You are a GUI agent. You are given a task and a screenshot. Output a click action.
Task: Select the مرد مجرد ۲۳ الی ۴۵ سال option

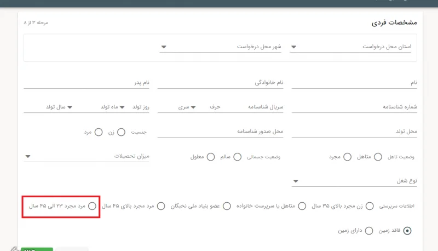92,206
